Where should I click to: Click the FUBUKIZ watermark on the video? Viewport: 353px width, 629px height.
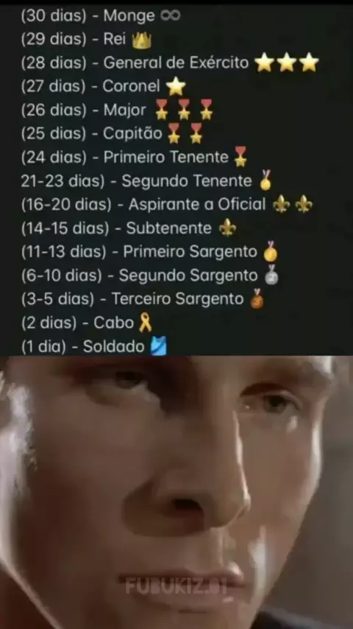[x=176, y=587]
